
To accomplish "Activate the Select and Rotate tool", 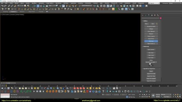I will pos(41,6).
